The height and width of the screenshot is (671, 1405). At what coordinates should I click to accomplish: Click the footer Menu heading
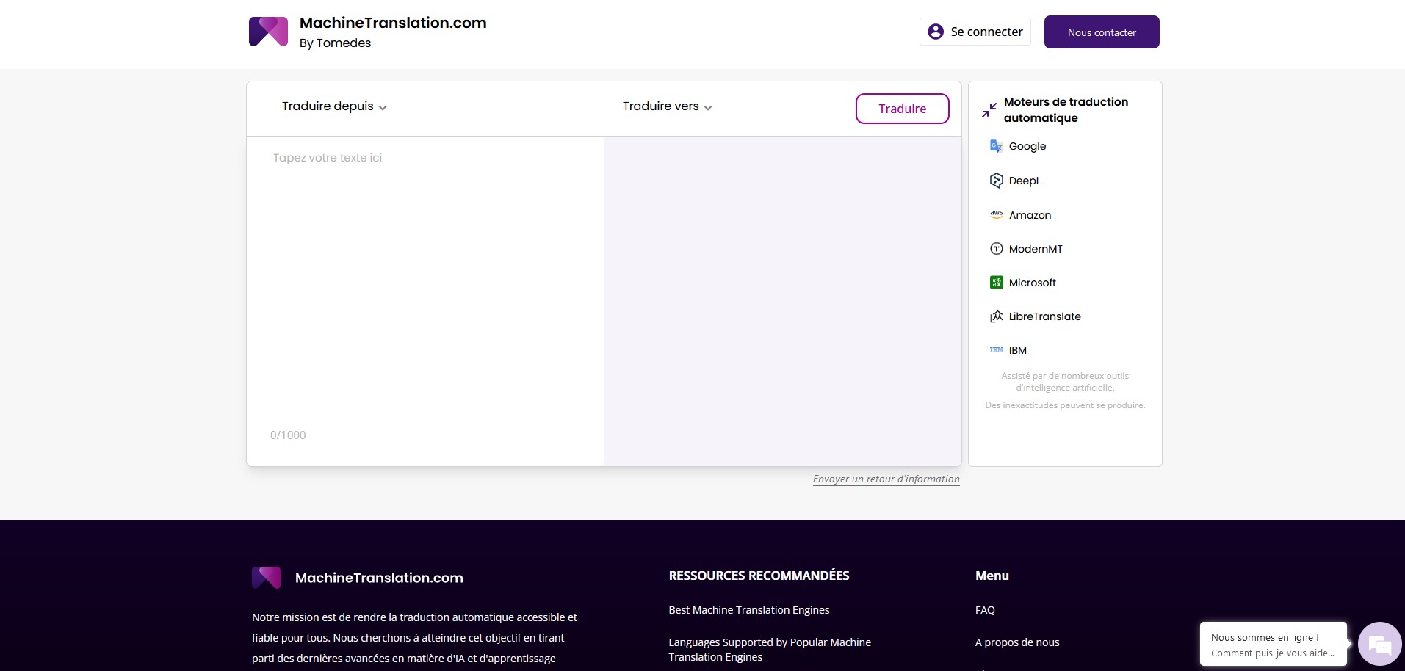(992, 576)
